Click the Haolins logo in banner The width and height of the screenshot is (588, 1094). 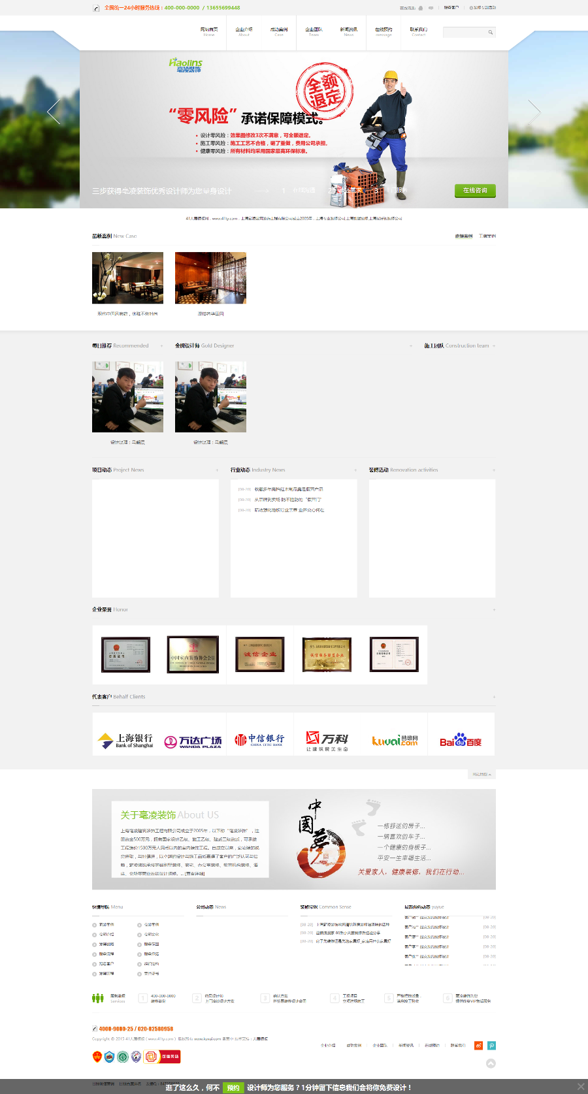click(186, 65)
